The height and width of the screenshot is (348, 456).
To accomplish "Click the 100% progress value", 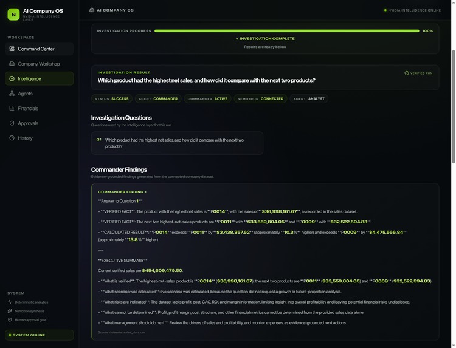I will [427, 31].
